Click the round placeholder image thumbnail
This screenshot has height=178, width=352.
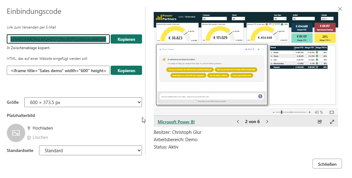click(x=16, y=133)
